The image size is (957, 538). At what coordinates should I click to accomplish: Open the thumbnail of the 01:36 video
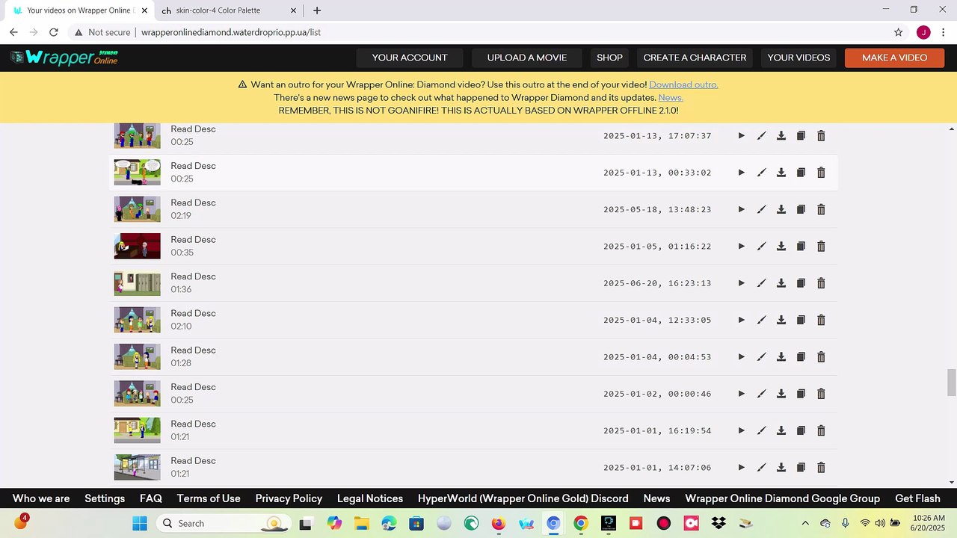click(137, 283)
